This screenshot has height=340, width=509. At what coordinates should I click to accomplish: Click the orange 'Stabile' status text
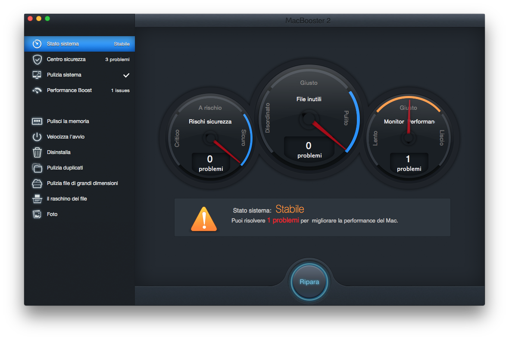click(290, 209)
